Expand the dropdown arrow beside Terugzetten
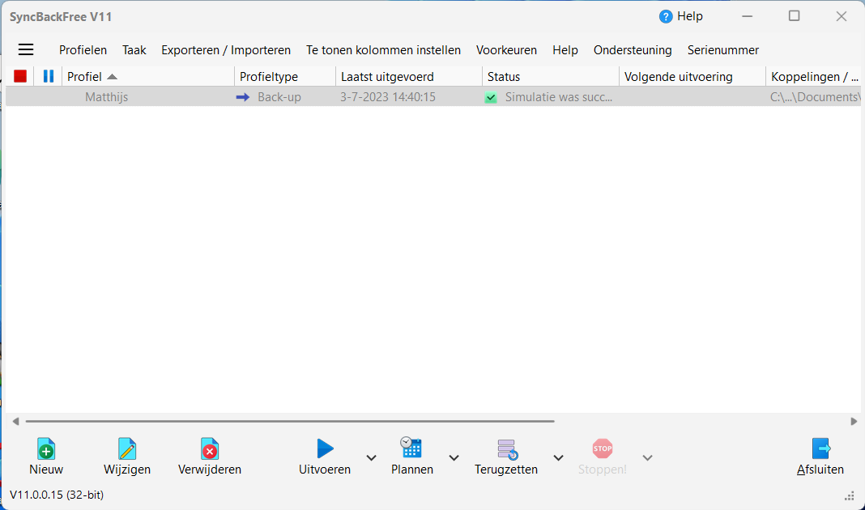865x510 pixels. click(x=558, y=458)
